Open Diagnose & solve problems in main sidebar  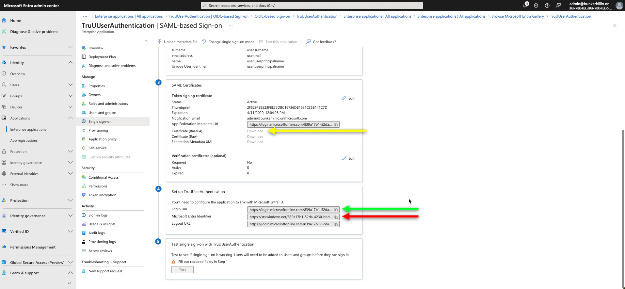coord(34,32)
